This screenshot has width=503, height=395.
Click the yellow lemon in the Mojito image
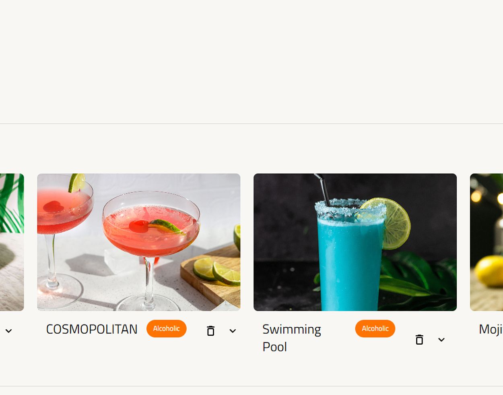(x=489, y=271)
